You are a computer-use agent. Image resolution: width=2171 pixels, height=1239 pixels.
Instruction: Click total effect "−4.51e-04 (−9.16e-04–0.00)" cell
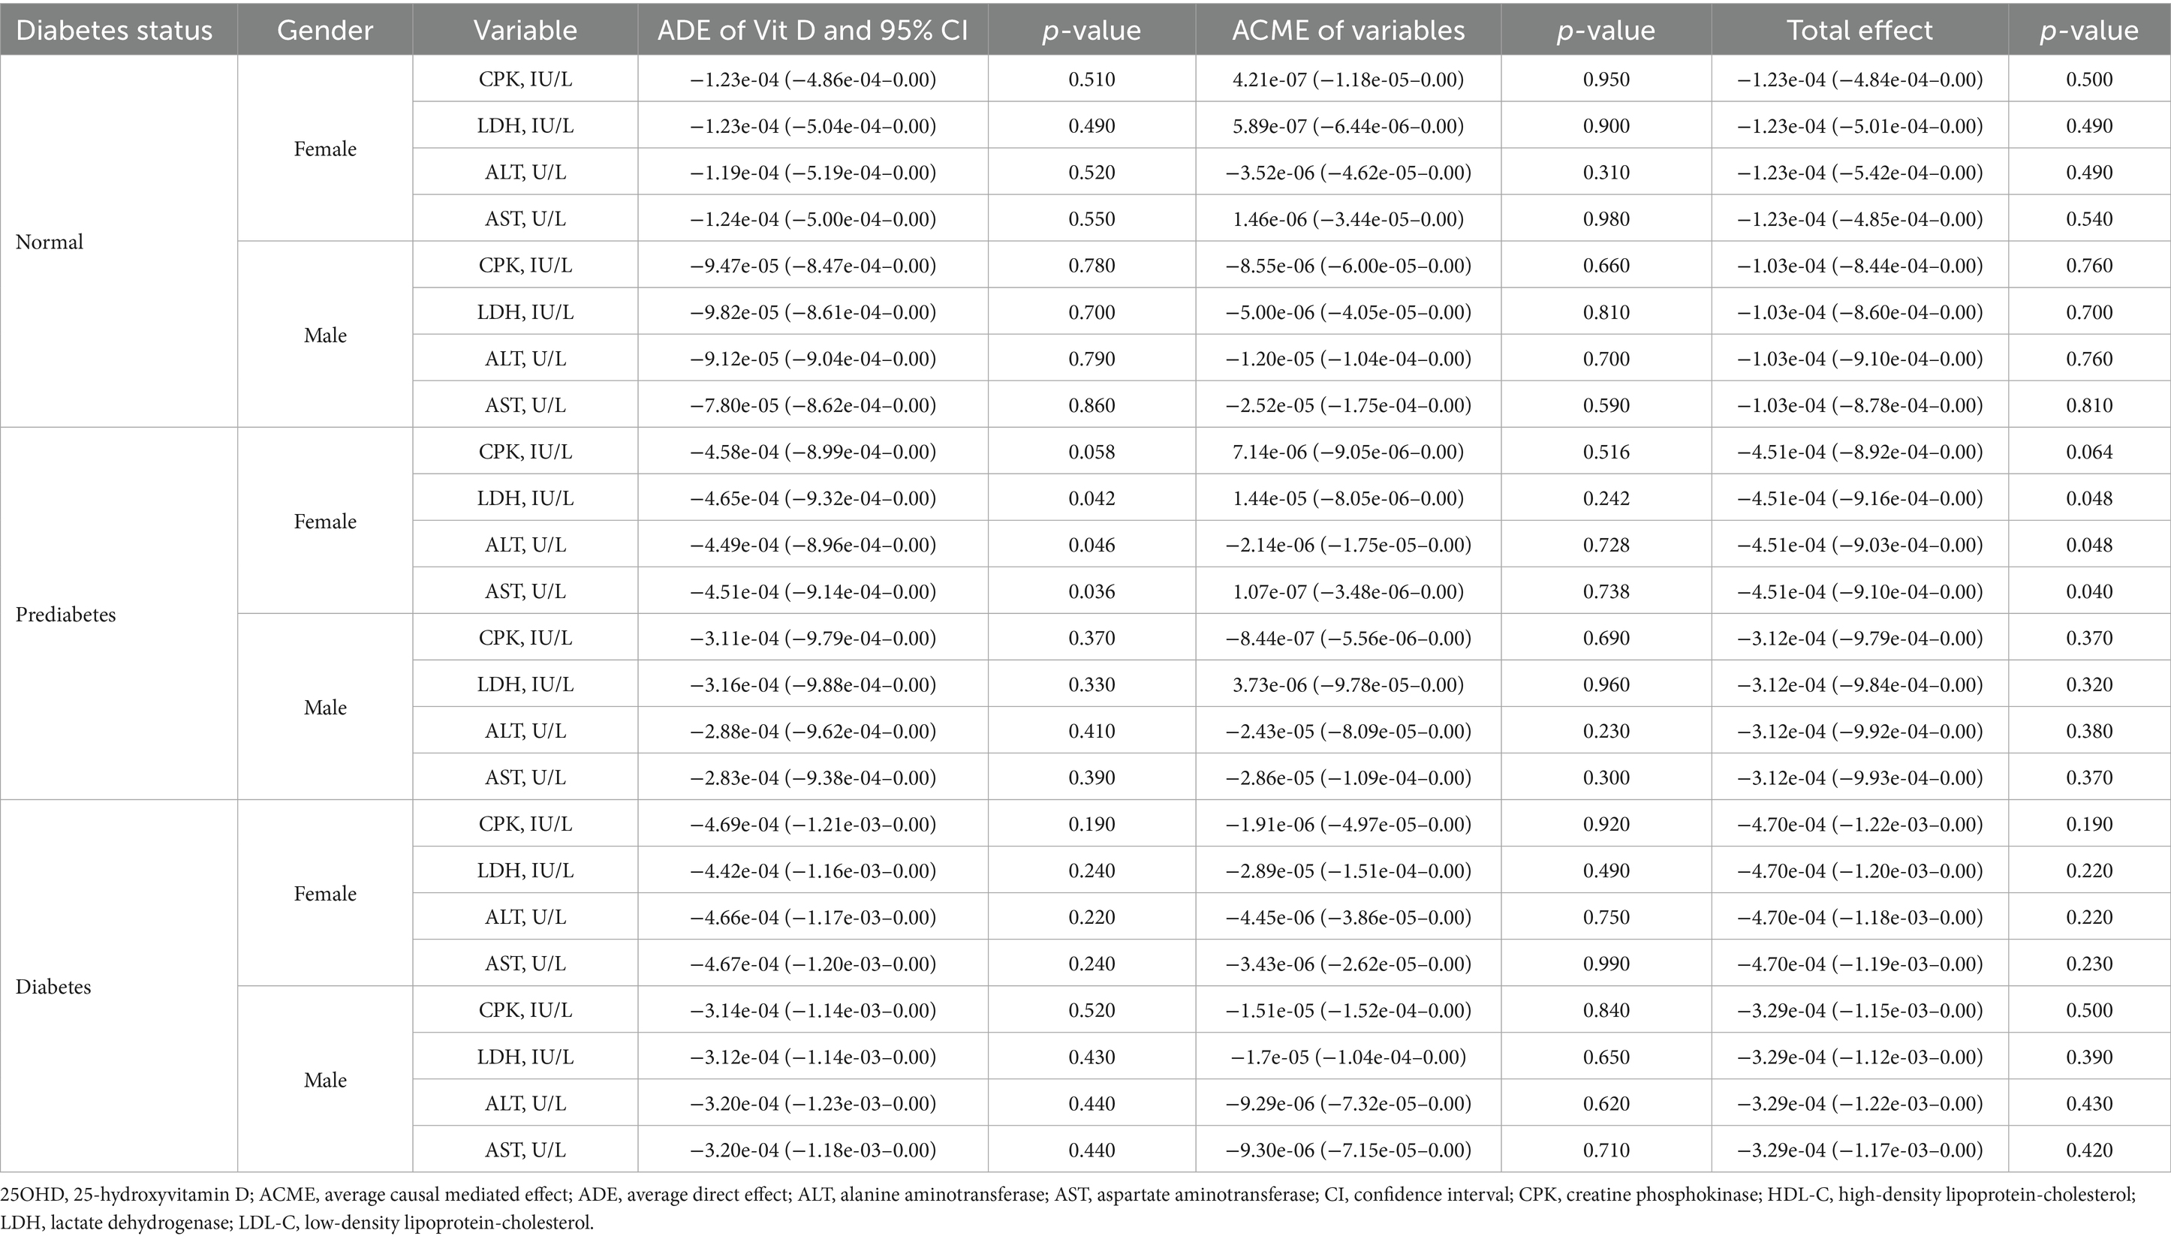[x=1859, y=498]
